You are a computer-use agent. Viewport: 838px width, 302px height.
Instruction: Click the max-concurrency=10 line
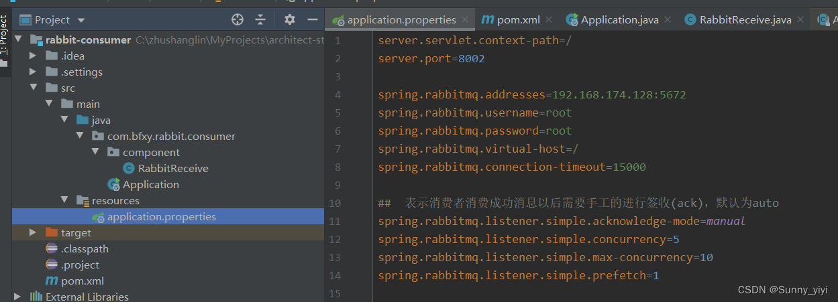pyautogui.click(x=545, y=258)
